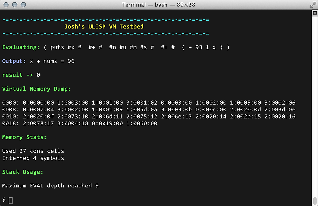
Task: Click the 'Stack Usage:' heading
Action: [22, 172]
